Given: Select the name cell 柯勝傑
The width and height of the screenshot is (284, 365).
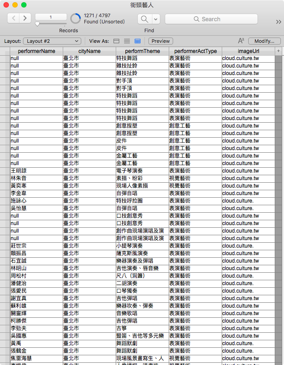Looking at the screenshot, I should (37, 321).
